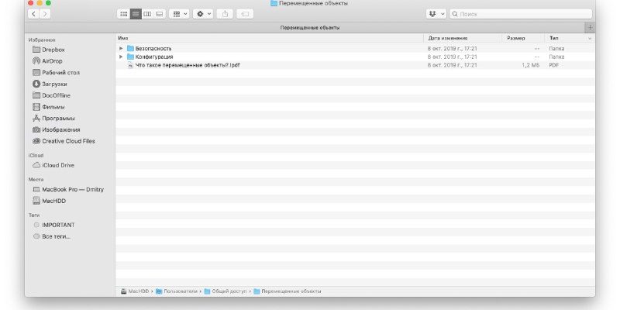Switch to icon view mode
This screenshot has width=620, height=310.
click(124, 14)
